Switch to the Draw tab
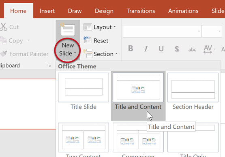 75,11
